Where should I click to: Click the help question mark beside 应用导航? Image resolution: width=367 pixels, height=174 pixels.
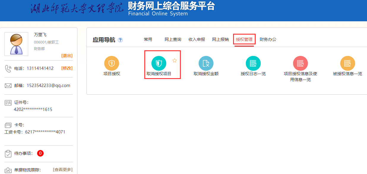[x=120, y=40]
